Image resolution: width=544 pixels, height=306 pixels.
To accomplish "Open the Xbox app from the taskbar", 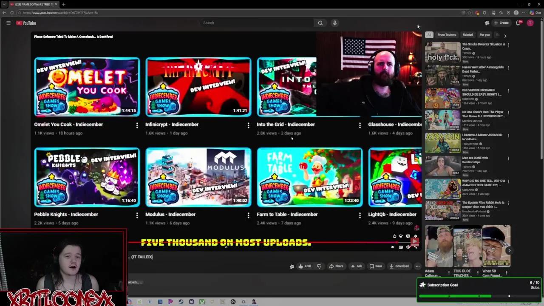I will pyautogui.click(x=202, y=302).
